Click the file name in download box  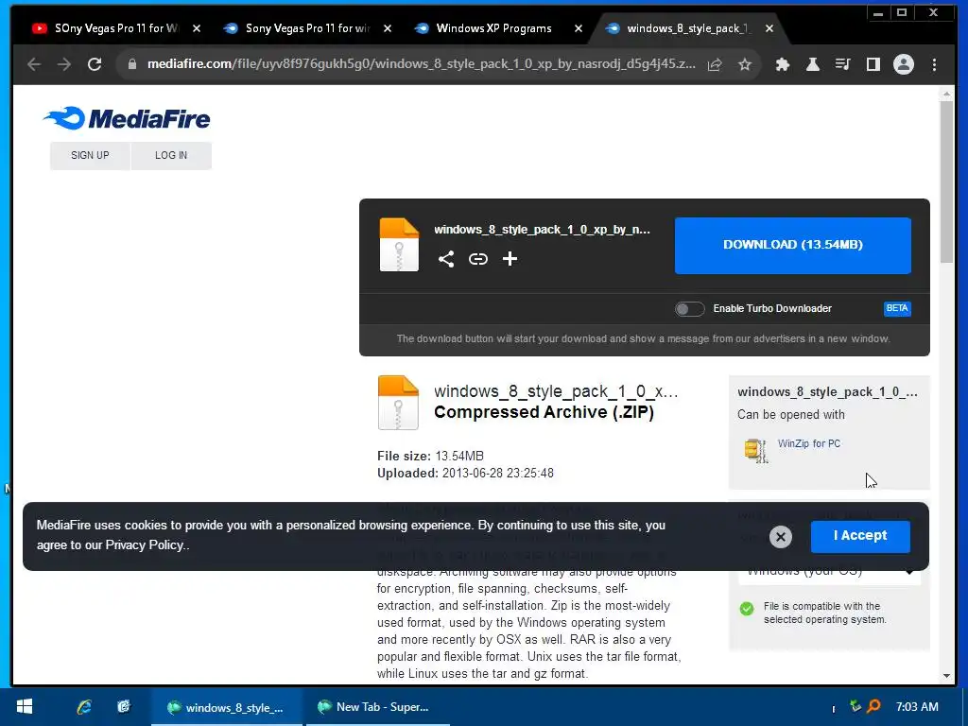pyautogui.click(x=542, y=230)
